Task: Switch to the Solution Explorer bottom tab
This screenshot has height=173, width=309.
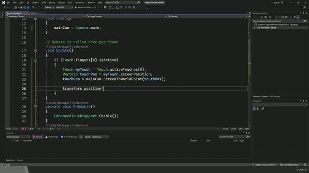Action: [x=260, y=97]
